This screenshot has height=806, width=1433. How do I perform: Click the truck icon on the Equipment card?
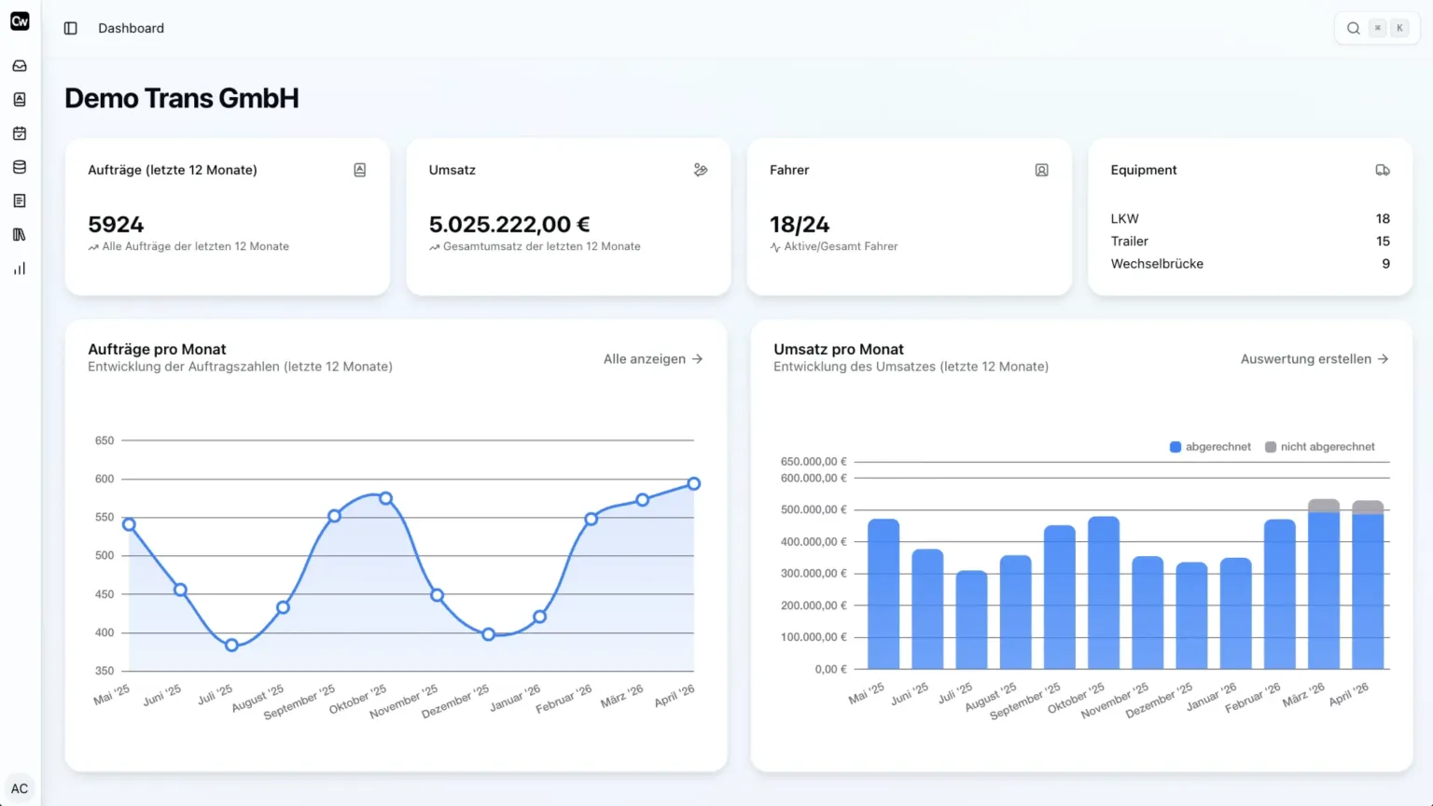pos(1382,170)
